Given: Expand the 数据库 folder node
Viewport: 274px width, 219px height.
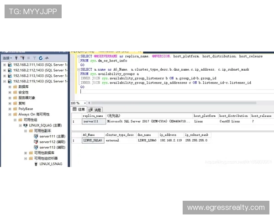Looking at the screenshot, I should (x=10, y=87).
